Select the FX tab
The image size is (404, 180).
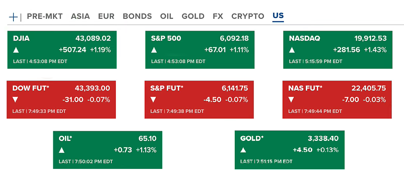218,17
